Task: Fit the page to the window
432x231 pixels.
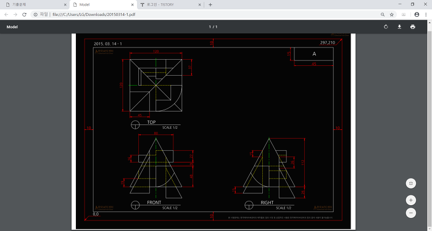Action: point(411,184)
